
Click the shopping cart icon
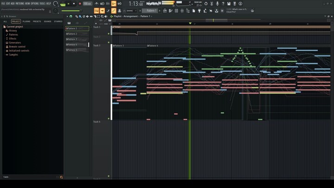222,11
